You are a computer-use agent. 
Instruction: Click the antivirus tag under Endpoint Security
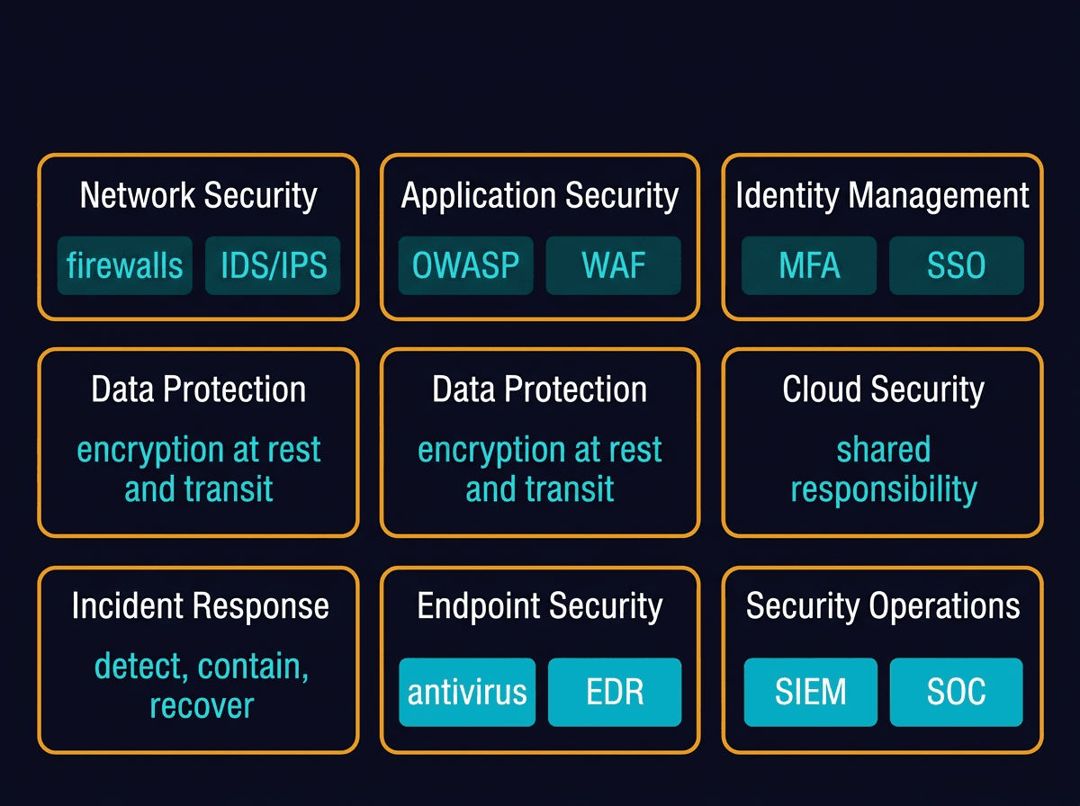467,692
